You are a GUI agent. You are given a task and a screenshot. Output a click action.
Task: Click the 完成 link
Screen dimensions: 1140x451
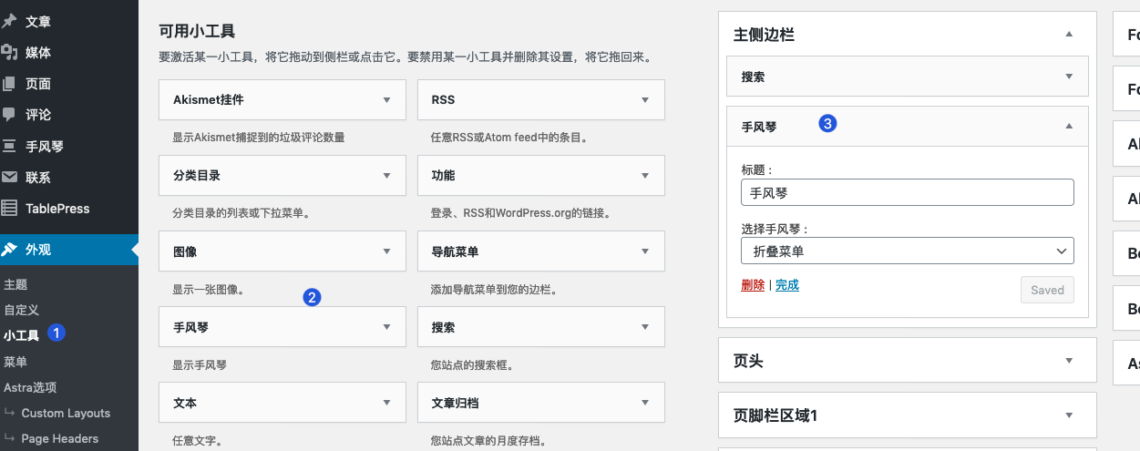tap(786, 285)
